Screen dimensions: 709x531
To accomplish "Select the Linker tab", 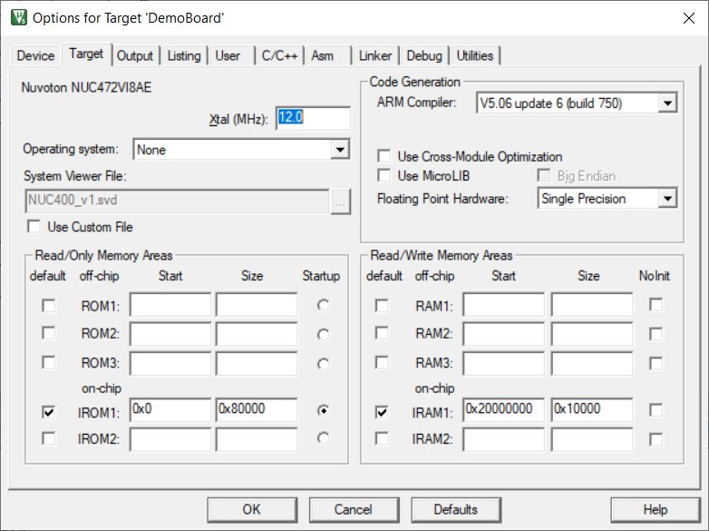I will coord(374,55).
